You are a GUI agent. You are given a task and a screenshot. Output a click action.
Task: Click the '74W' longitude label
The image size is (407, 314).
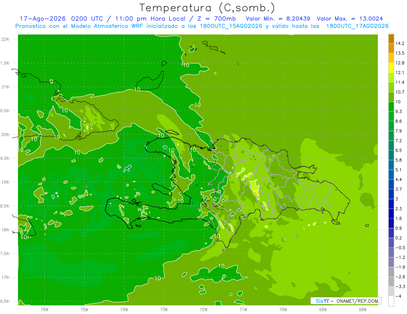click(124, 309)
